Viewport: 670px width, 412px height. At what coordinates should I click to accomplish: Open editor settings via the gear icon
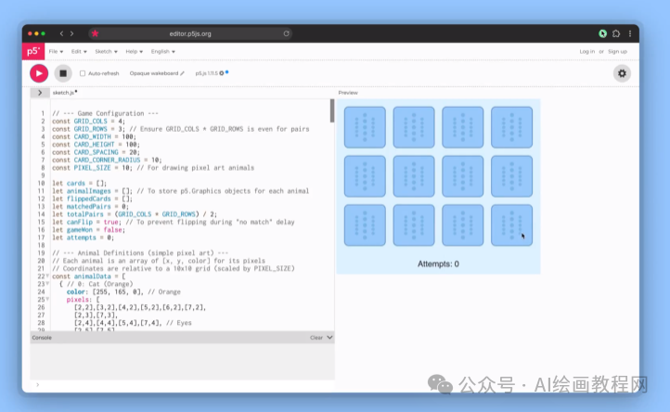click(622, 73)
